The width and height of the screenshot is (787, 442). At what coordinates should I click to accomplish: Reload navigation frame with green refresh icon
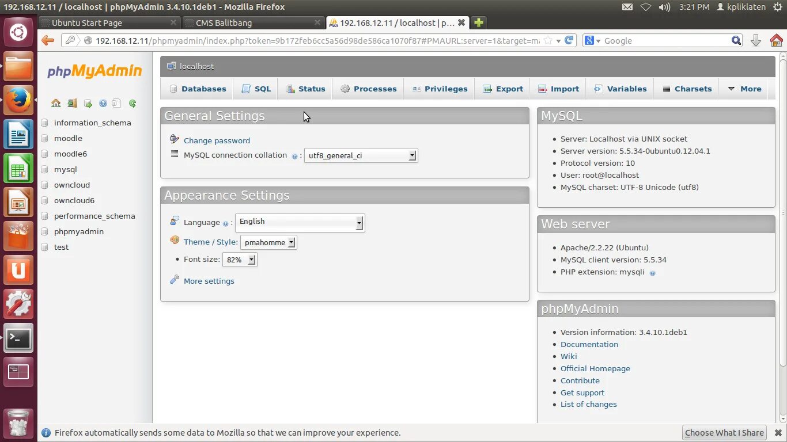(133, 104)
